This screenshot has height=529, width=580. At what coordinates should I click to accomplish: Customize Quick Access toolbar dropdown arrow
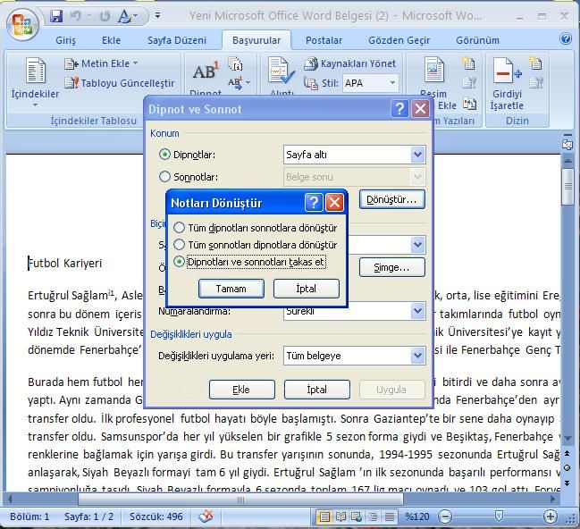(x=157, y=15)
